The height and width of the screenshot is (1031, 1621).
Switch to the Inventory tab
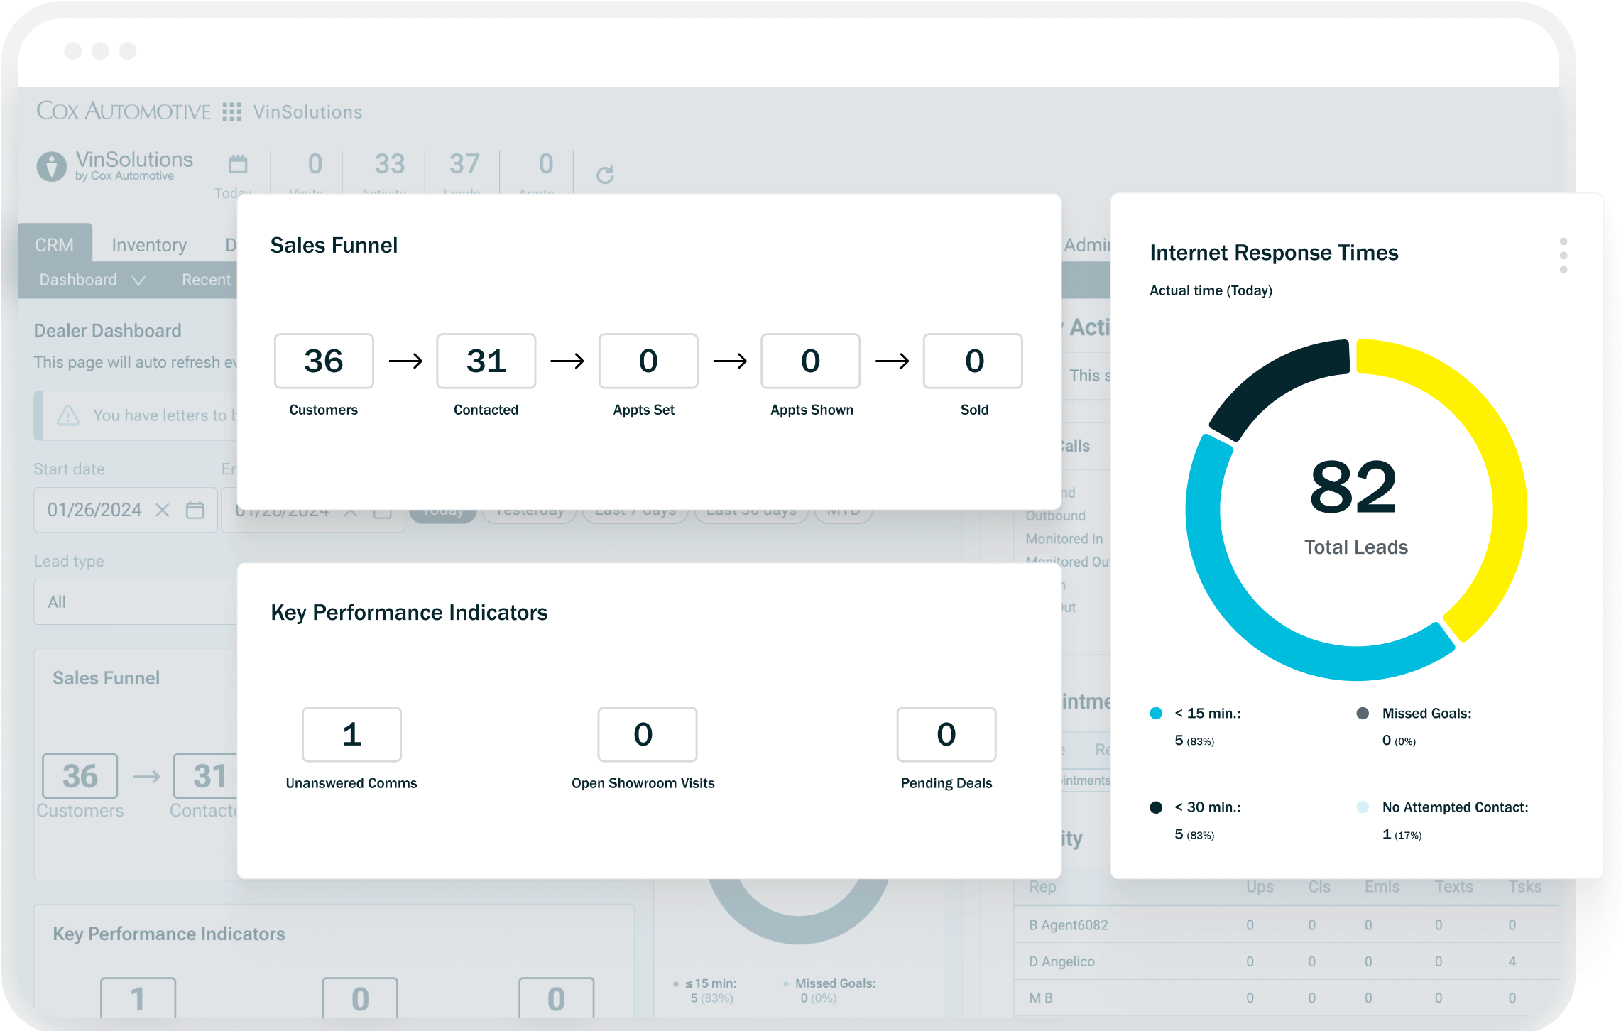(149, 245)
